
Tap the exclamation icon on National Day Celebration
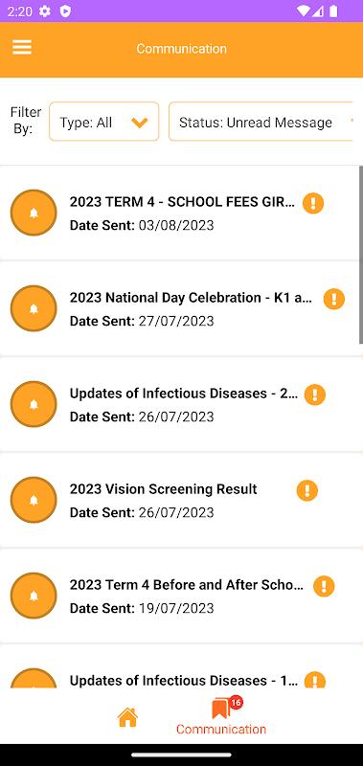[x=334, y=299]
